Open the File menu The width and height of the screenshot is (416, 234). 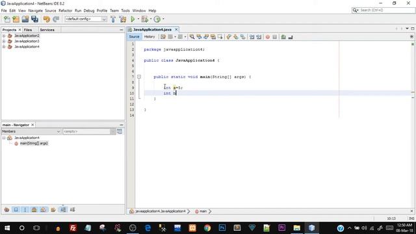(4, 10)
